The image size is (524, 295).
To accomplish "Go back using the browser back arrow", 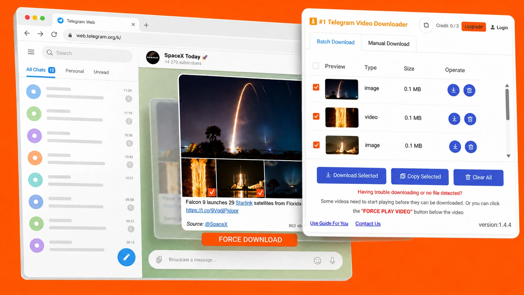I will pyautogui.click(x=27, y=33).
